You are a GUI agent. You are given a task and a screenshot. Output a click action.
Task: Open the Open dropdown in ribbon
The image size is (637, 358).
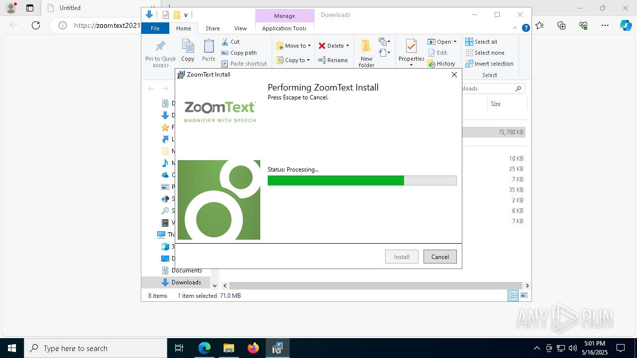(442, 42)
